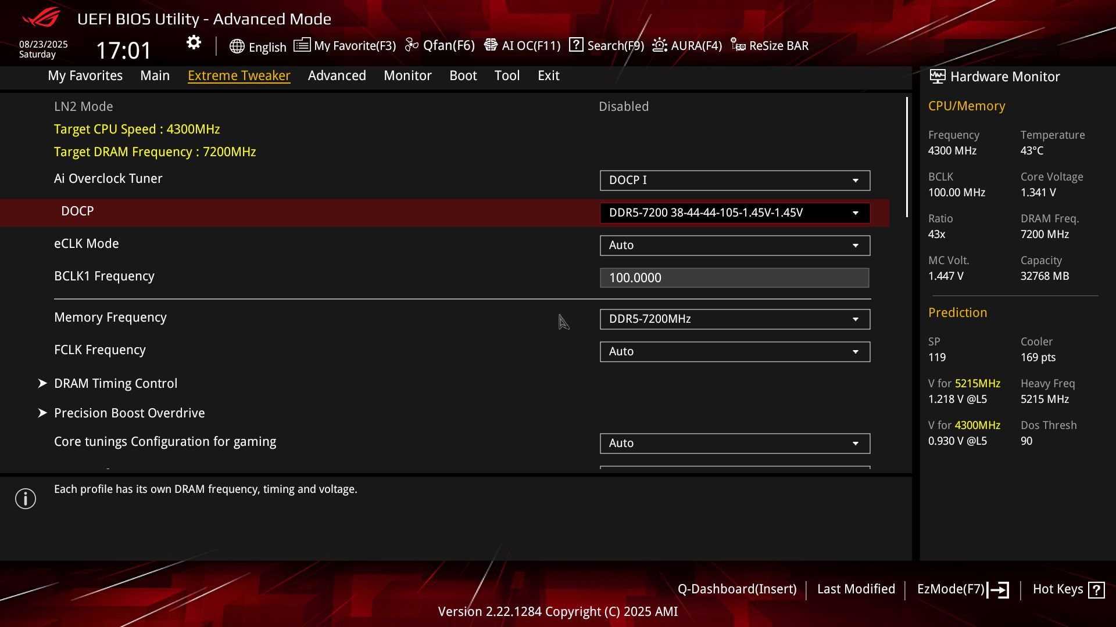Click the Dos Thresh 90 value

pyautogui.click(x=1026, y=441)
